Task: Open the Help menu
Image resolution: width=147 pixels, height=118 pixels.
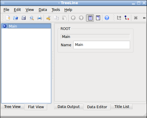Action: tap(68, 10)
